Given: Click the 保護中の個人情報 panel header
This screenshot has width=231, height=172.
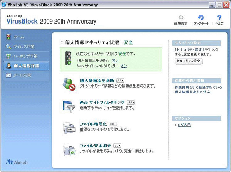Looking at the screenshot, I should pyautogui.click(x=196, y=81).
